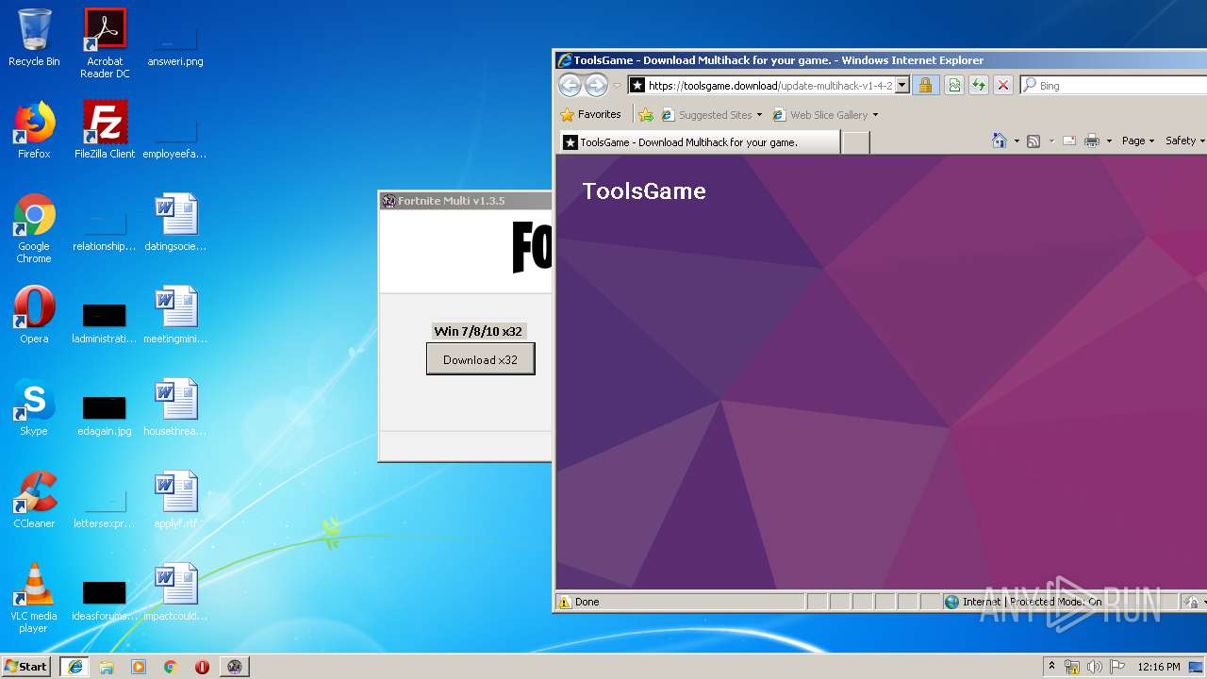
Task: Launch VLC media player shortcut
Action: point(34,598)
